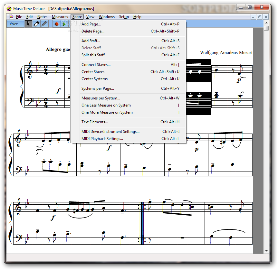Restore the inner document window

pos(260,17)
